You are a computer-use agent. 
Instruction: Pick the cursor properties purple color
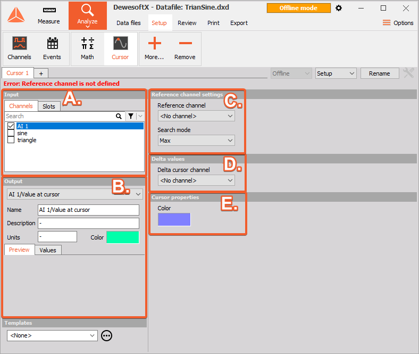pos(174,219)
